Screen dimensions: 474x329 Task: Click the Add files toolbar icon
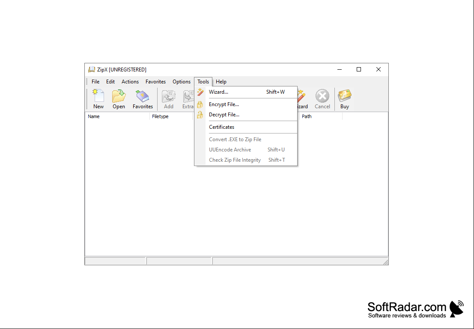click(x=168, y=96)
